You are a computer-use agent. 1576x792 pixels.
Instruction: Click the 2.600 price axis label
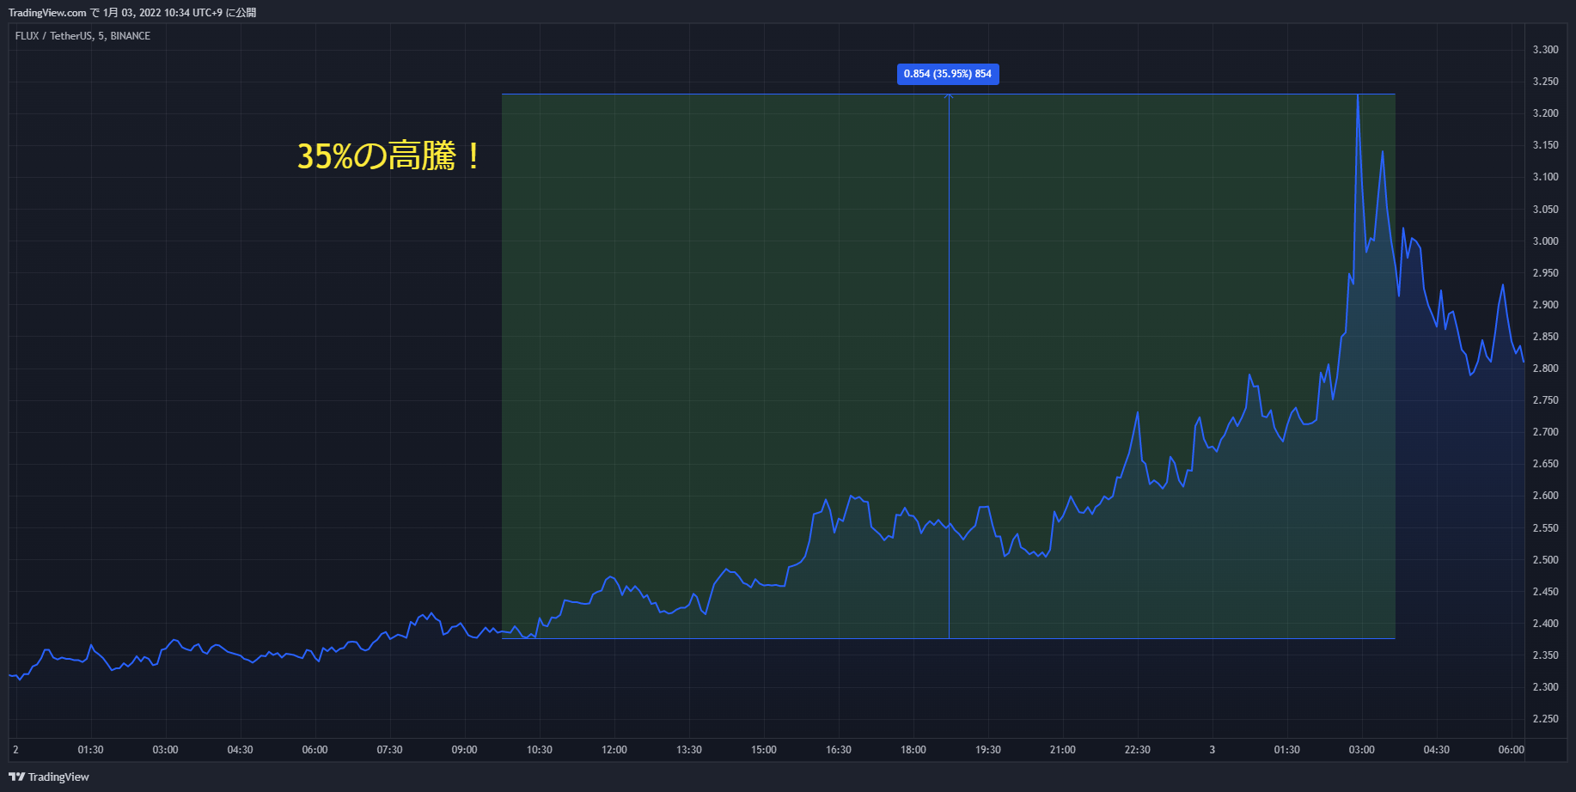[1545, 496]
